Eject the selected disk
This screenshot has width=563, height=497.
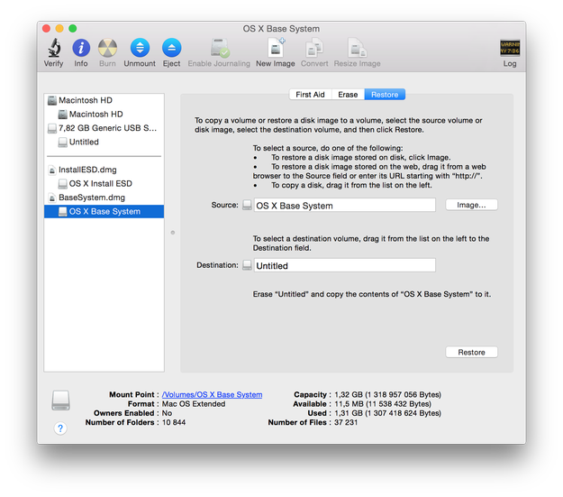pos(172,48)
